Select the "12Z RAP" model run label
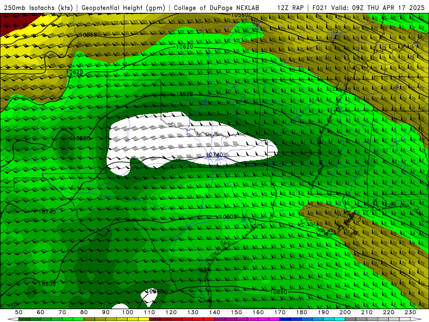 (290, 8)
